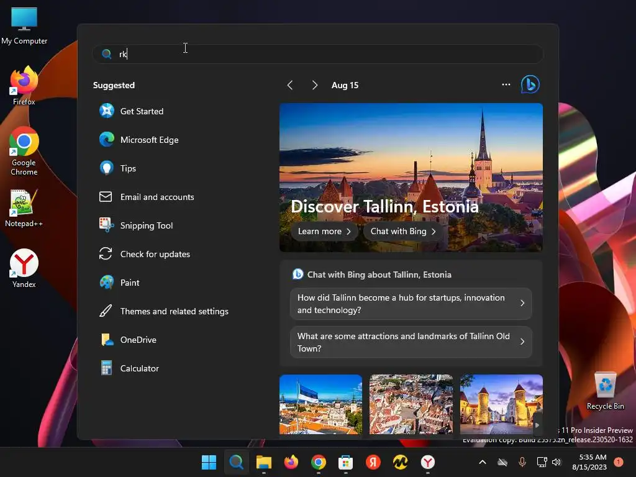
Task: Go to previous day highlight
Action: 290,85
